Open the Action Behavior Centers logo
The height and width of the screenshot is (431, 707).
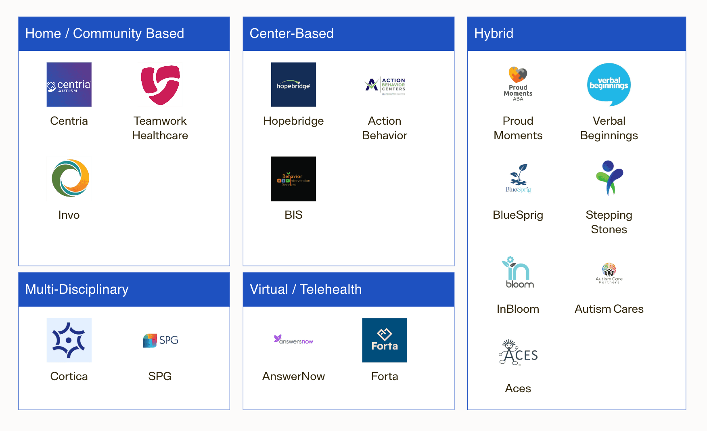click(x=385, y=86)
